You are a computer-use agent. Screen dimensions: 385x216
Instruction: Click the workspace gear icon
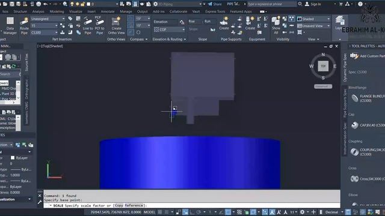coord(155,4)
